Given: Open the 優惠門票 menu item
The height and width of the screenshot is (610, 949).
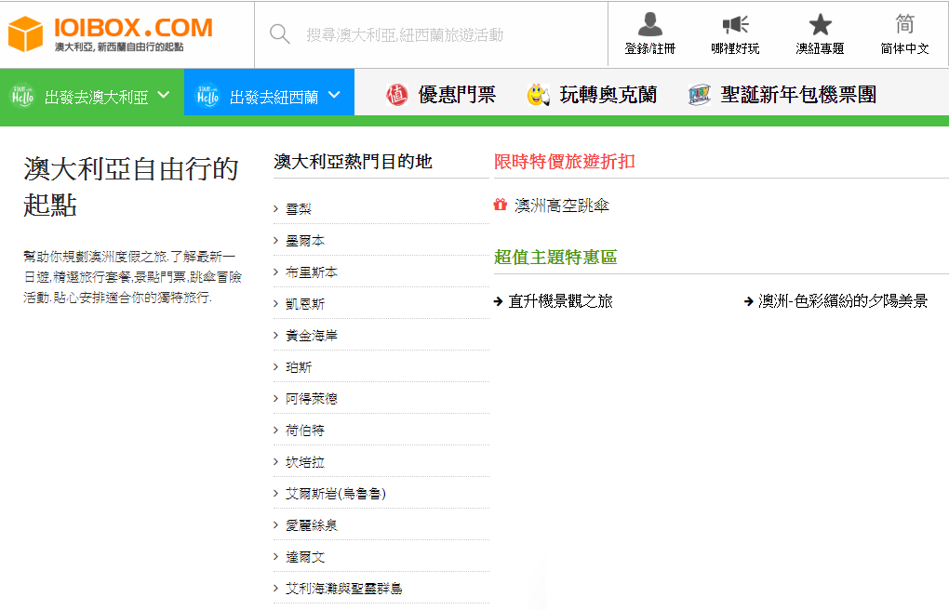Looking at the screenshot, I should point(456,94).
